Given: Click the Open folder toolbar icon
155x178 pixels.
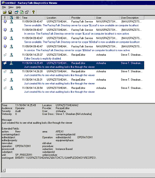Looking at the screenshot, I should tap(5, 12).
